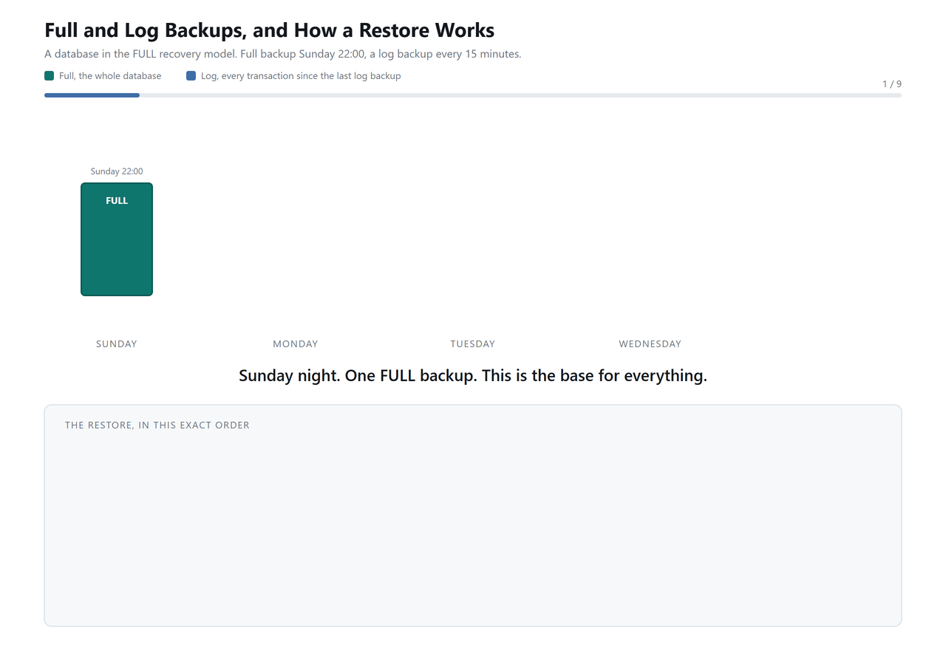Click the WEDNESDAY day label
The width and height of the screenshot is (946, 650).
coord(650,343)
